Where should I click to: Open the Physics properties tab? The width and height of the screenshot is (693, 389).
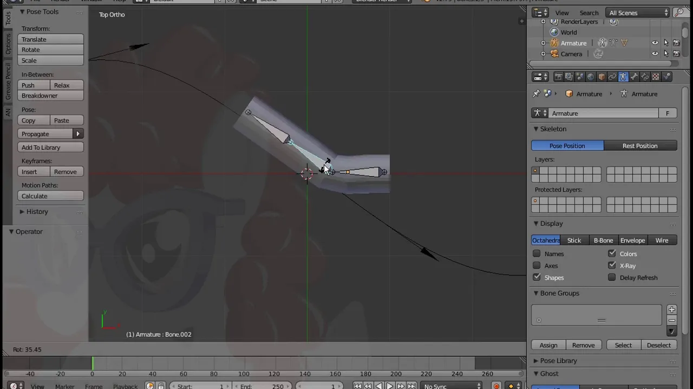pos(667,77)
